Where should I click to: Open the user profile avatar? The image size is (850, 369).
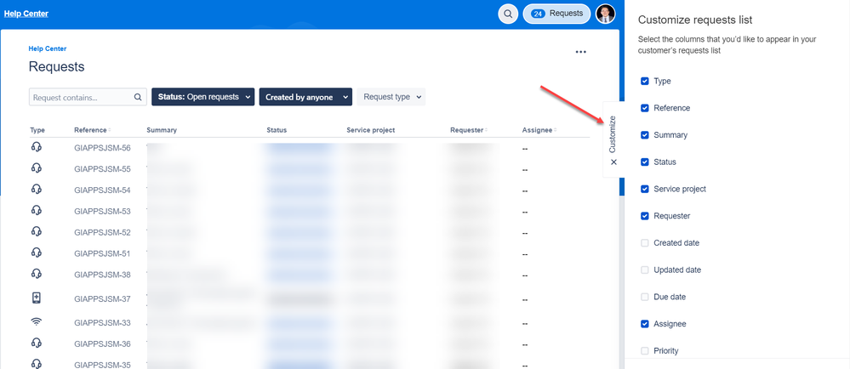606,14
